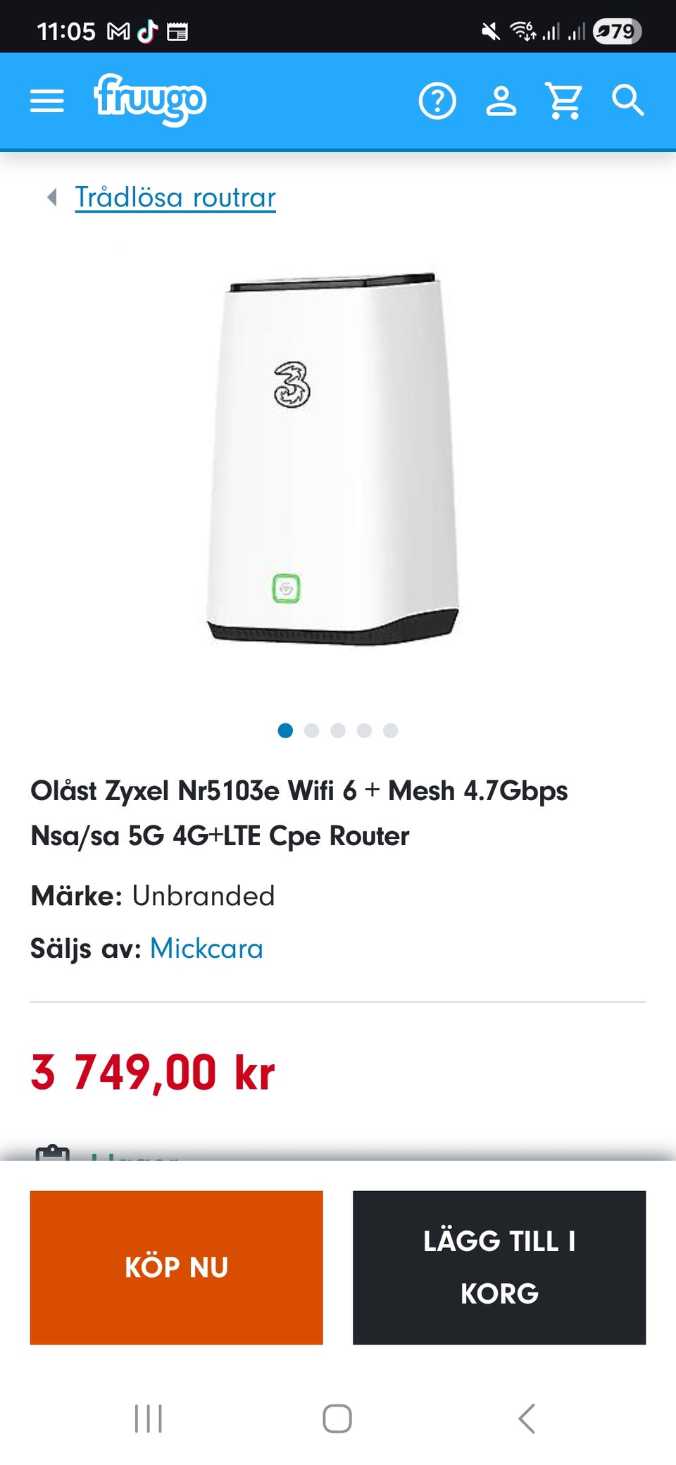Tap the Zyxel router product image
Screen dimensions: 676x1465
(x=332, y=458)
